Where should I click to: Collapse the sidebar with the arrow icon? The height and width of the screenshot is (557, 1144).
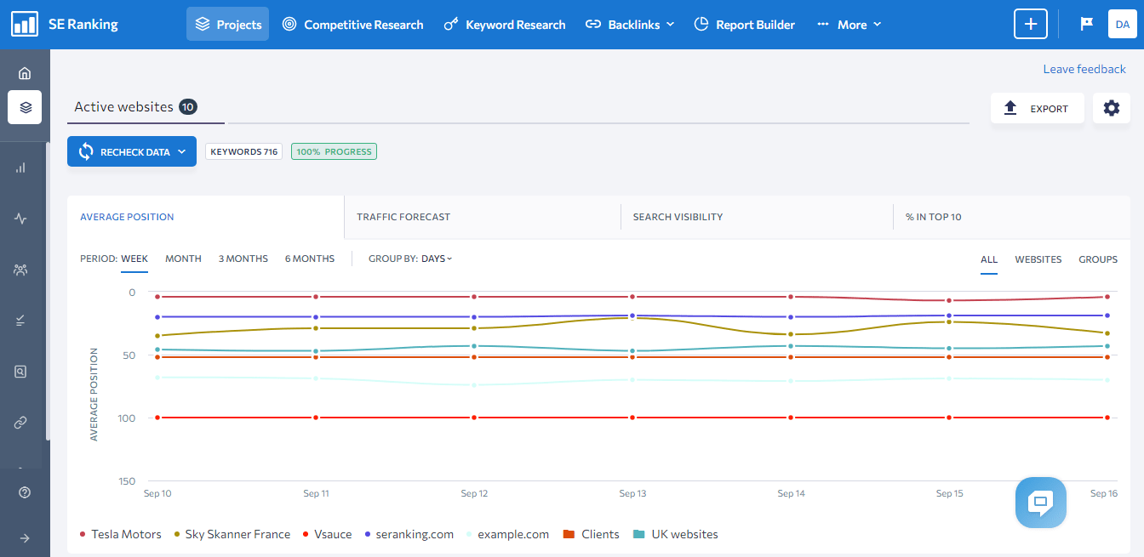24,536
